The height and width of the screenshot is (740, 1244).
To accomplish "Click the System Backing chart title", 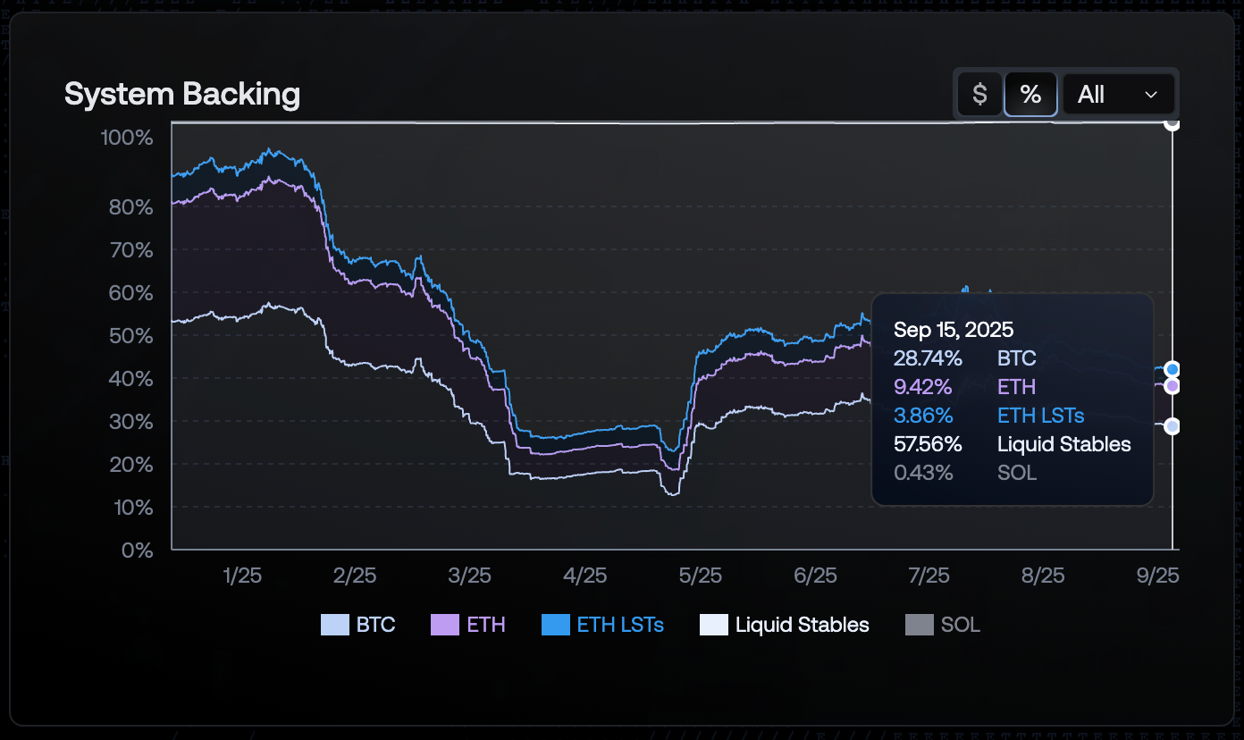I will click(182, 94).
